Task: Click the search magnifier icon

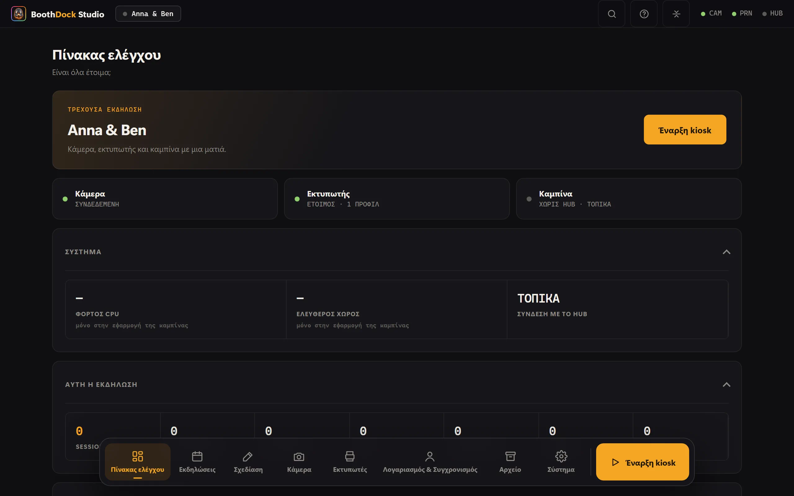Action: point(612,14)
